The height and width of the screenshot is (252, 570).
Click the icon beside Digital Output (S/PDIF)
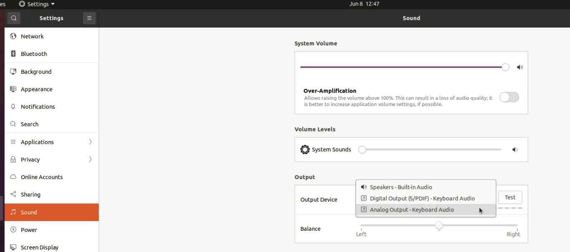pos(364,199)
